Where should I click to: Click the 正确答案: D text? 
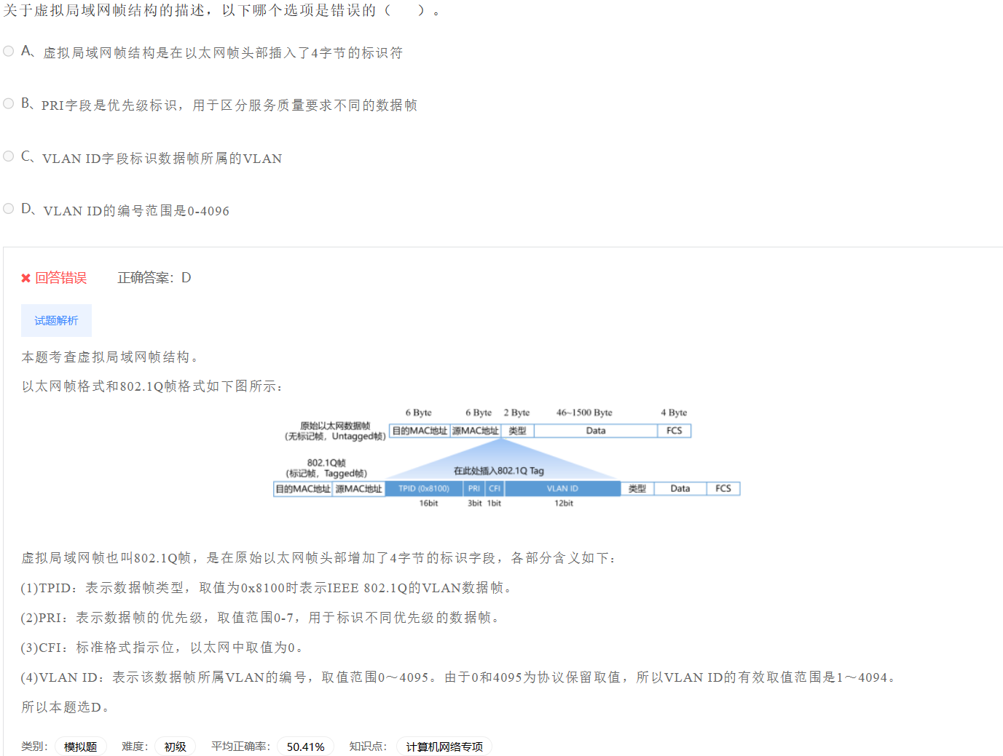[x=154, y=278]
